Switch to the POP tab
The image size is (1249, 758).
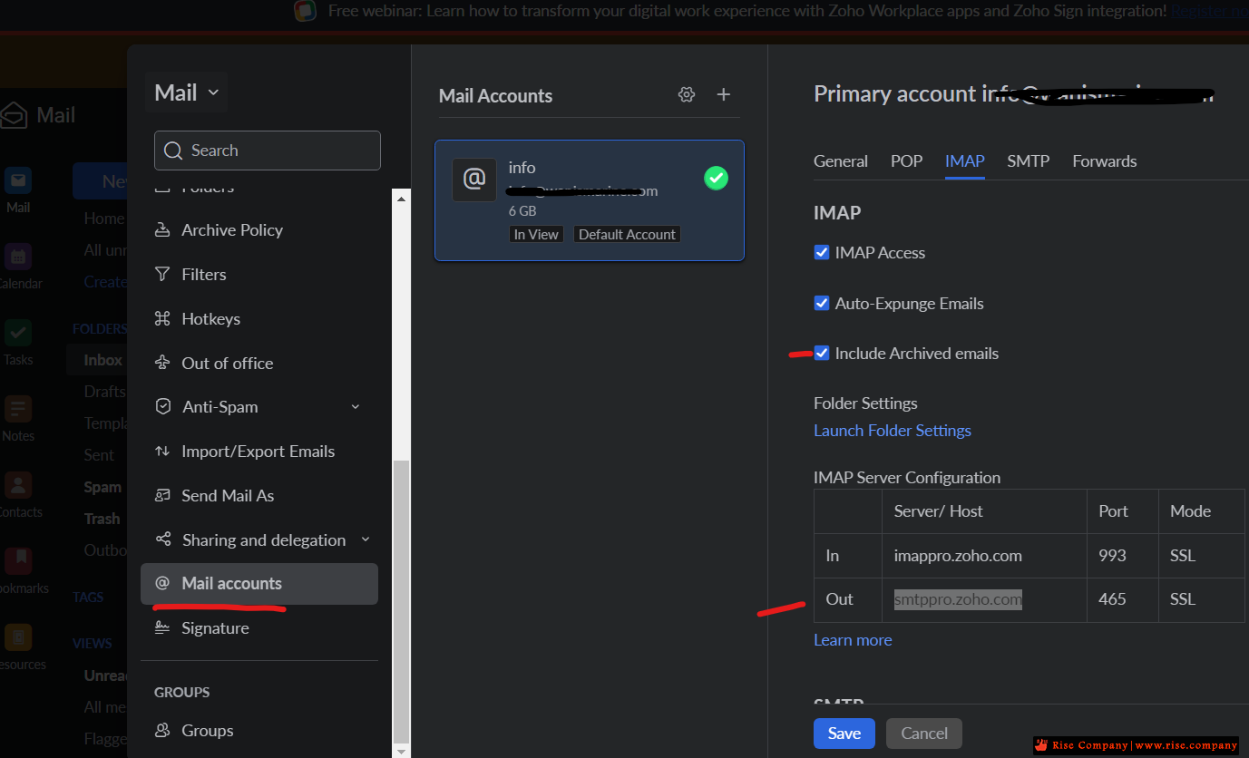pos(906,161)
